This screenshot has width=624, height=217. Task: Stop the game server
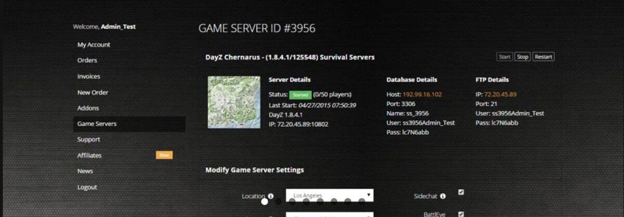pos(523,57)
